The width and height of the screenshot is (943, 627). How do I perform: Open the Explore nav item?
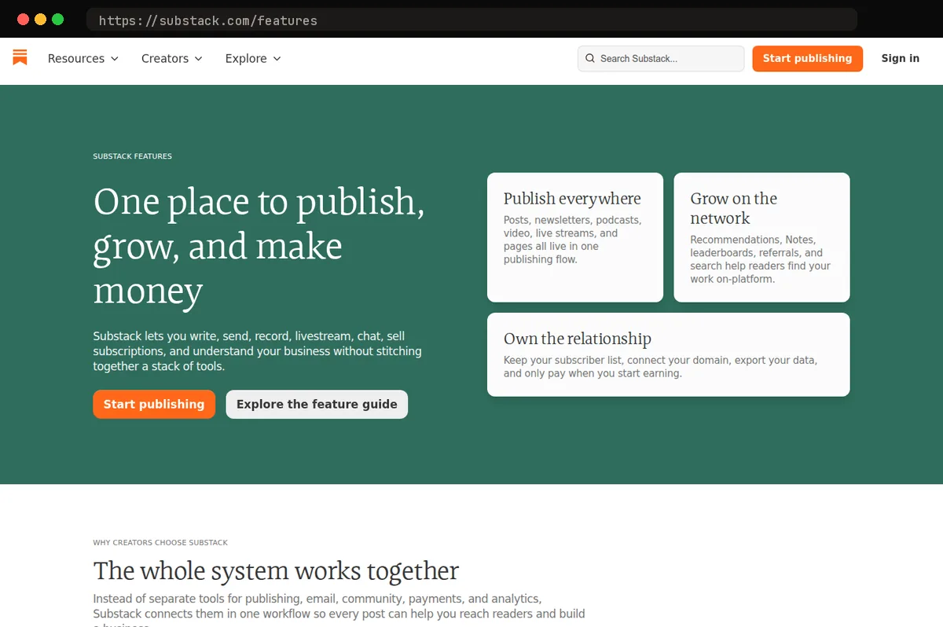point(253,58)
